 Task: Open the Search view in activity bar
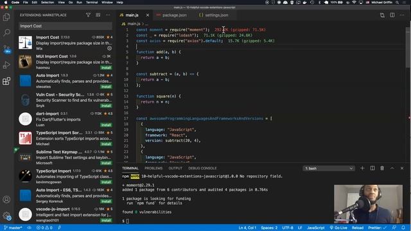[x=6, y=33]
